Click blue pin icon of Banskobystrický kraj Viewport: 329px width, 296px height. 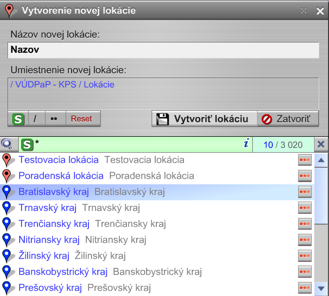point(7,272)
